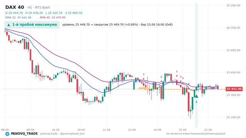Click the triangle icon inside the breakout badge

[x=8, y=25]
